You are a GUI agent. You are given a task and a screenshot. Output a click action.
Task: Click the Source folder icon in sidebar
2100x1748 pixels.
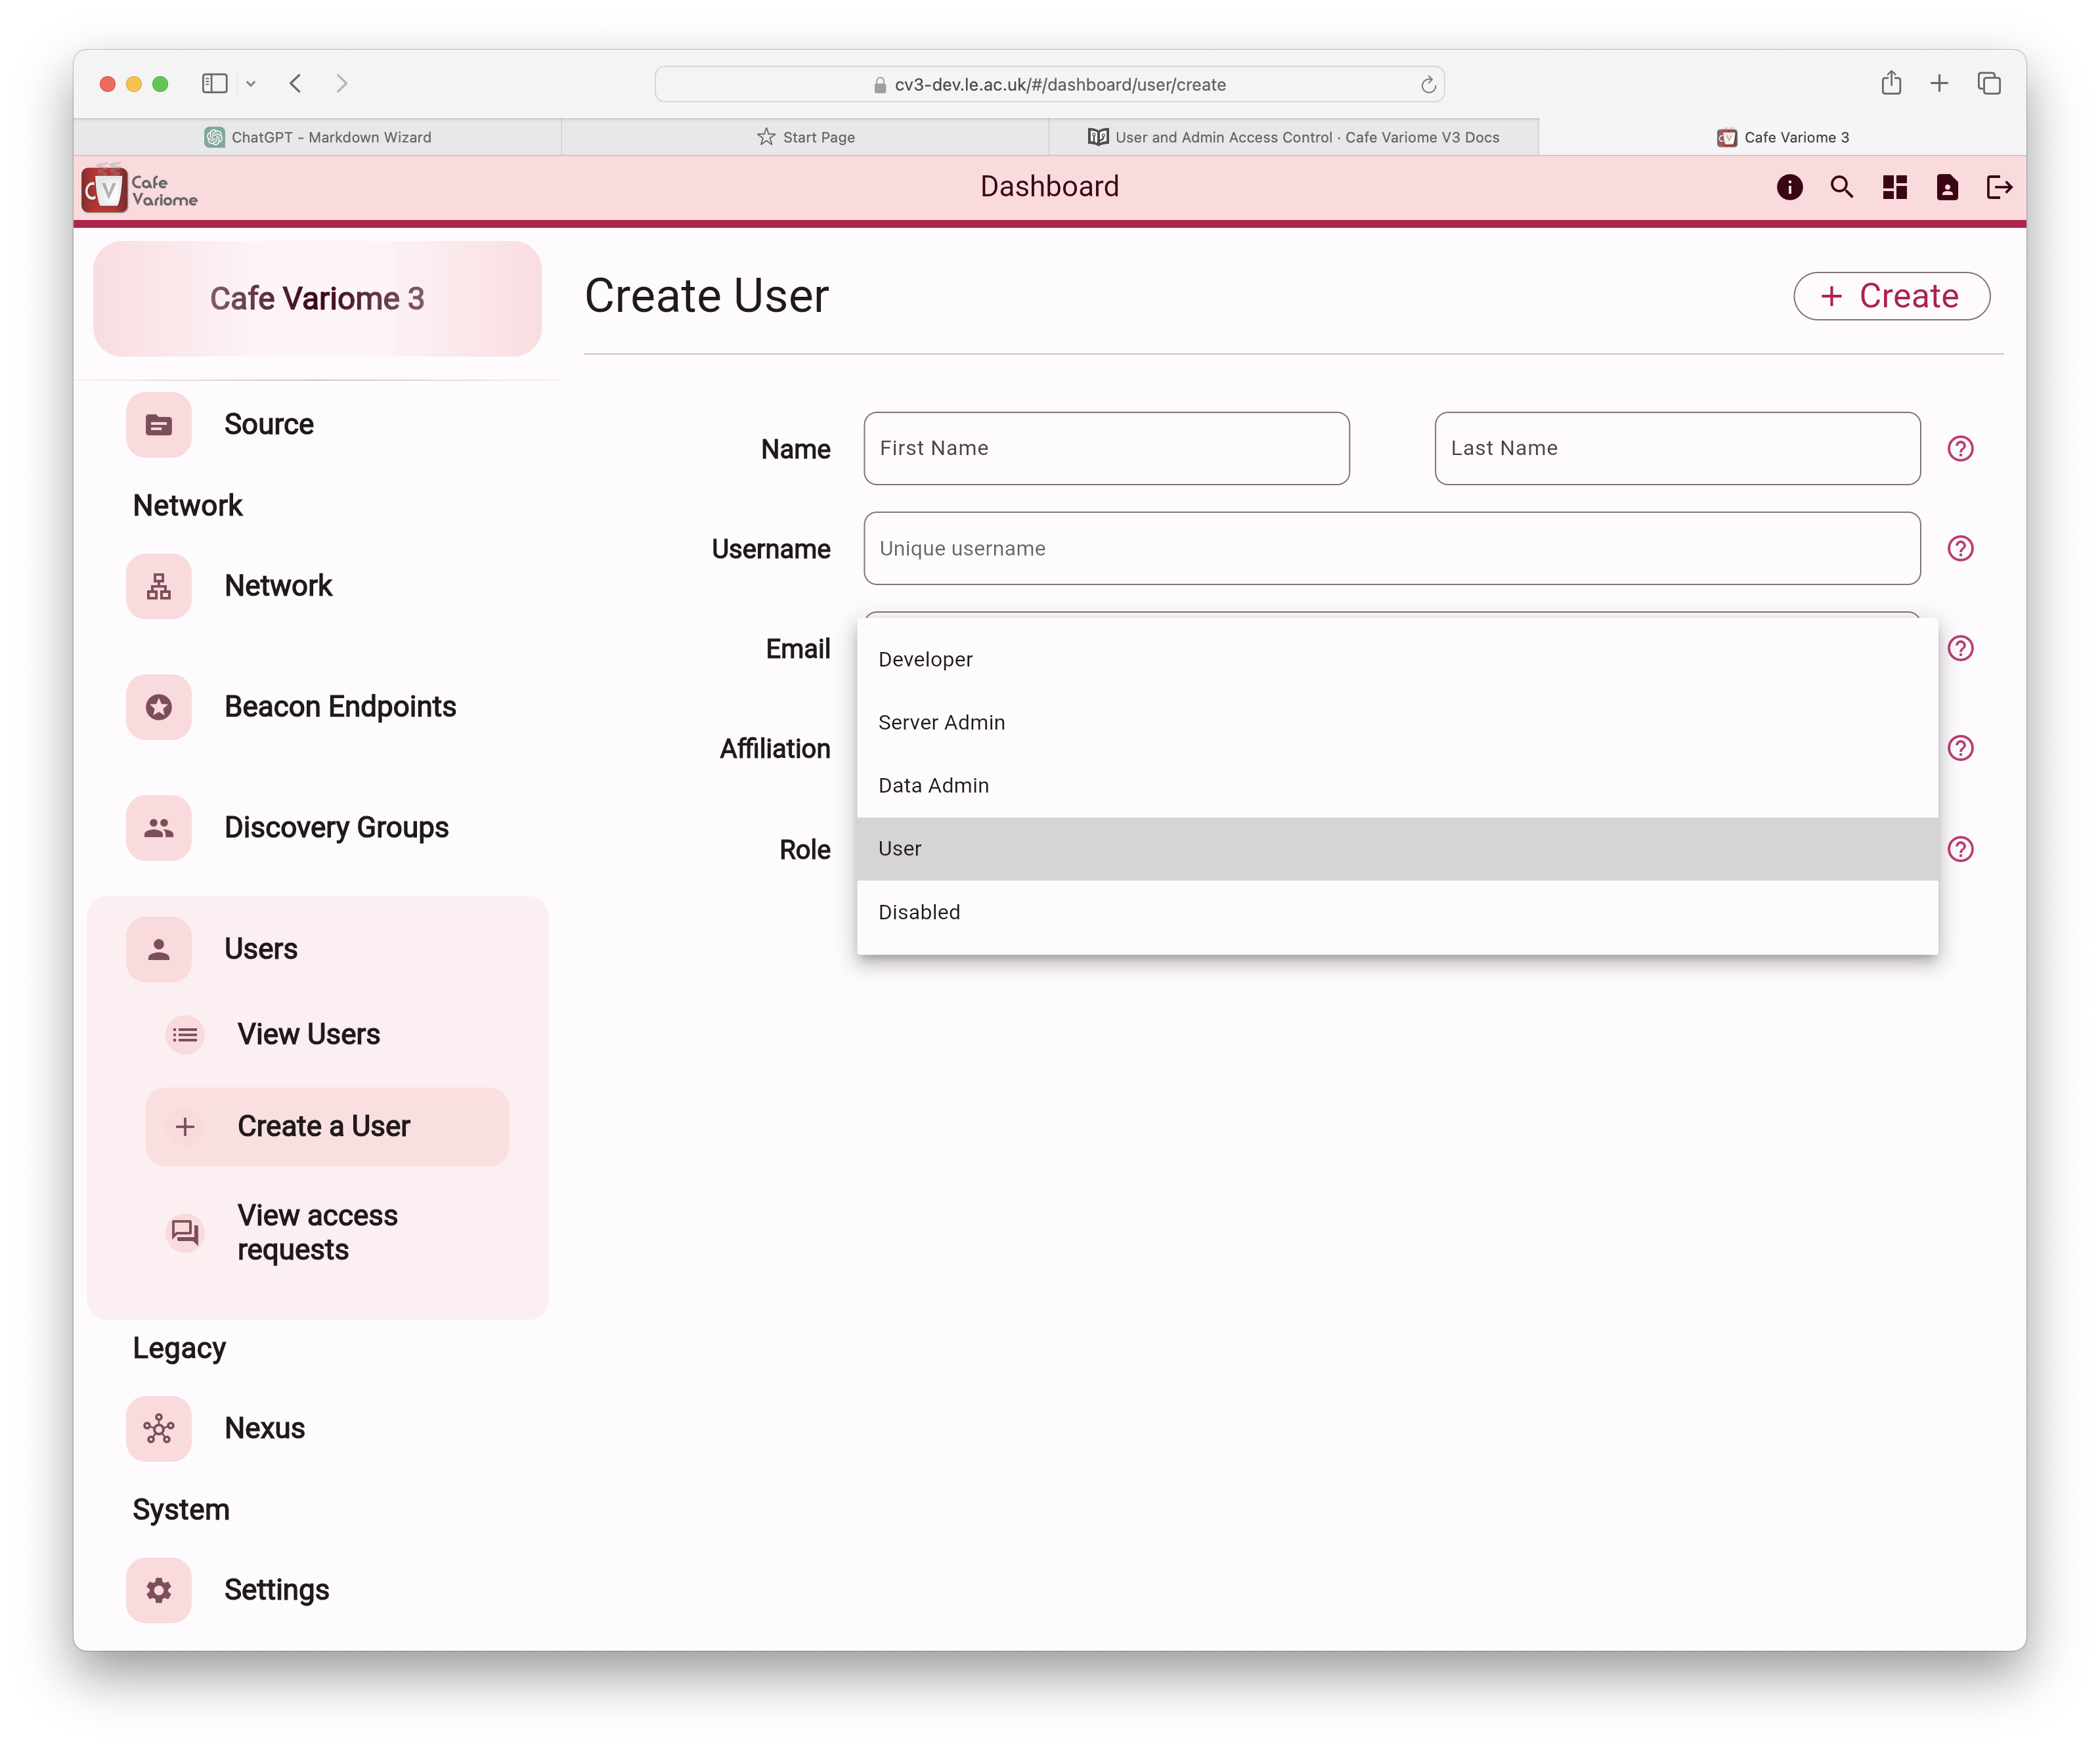(159, 425)
